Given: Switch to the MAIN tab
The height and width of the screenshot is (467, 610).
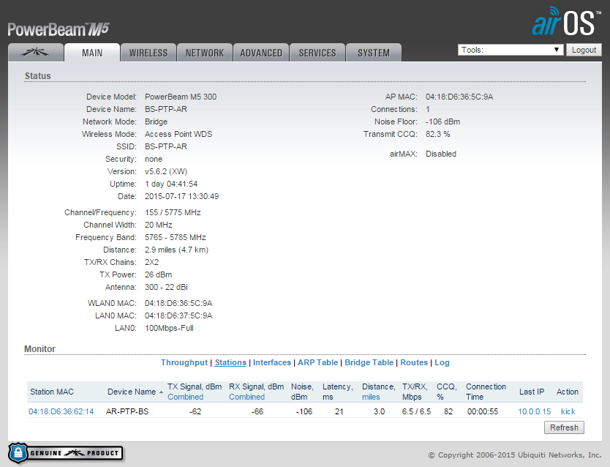Looking at the screenshot, I should click(x=92, y=53).
